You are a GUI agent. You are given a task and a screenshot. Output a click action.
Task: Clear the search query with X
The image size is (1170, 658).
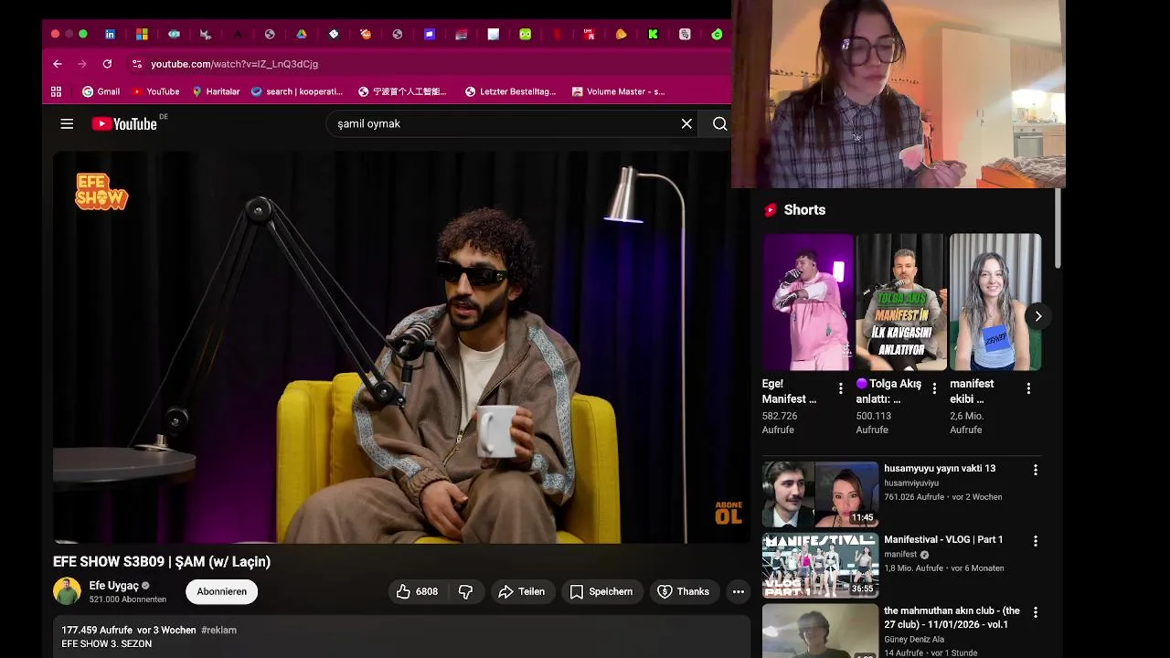point(686,123)
